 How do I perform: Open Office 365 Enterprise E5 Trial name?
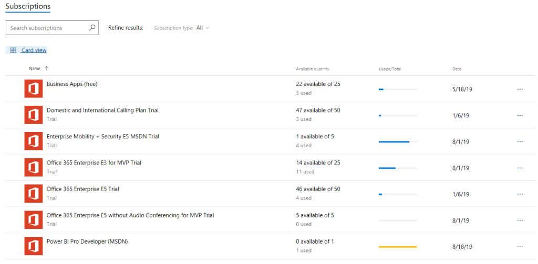point(83,189)
